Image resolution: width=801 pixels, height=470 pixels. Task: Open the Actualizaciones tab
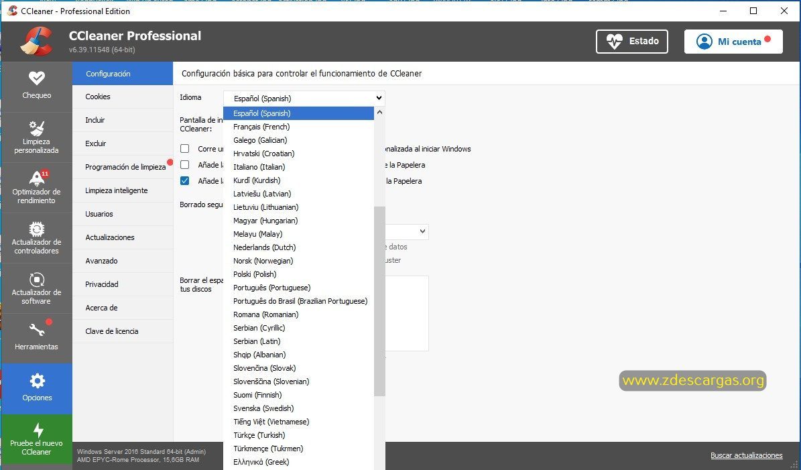tap(123, 237)
